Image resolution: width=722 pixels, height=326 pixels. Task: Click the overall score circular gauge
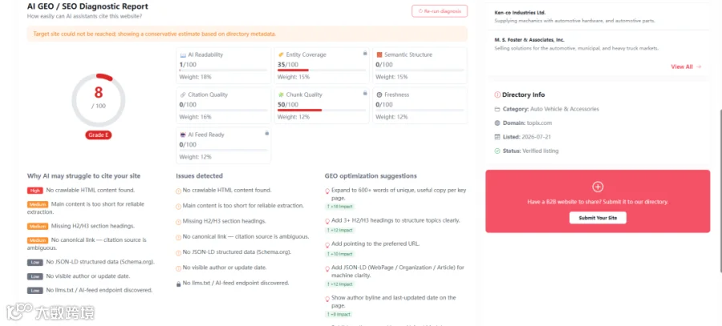tap(99, 100)
